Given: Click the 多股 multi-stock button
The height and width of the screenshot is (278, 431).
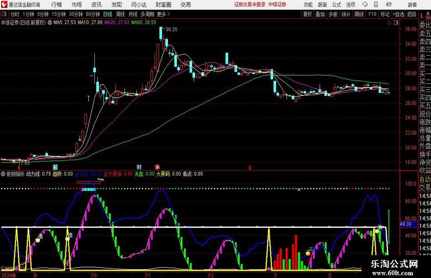Looking at the screenshot, I should [x=333, y=14].
